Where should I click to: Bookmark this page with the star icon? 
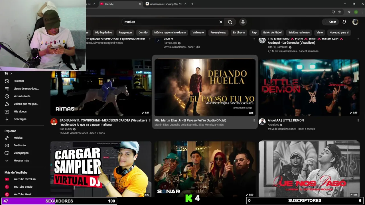[339, 12]
